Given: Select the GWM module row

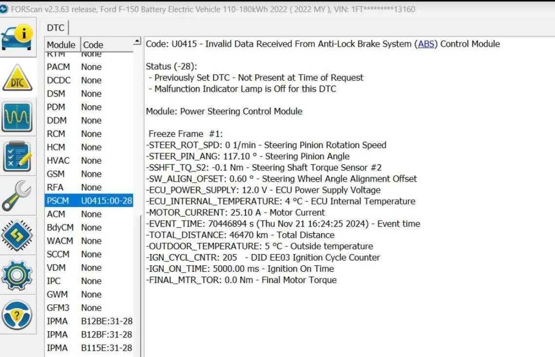Looking at the screenshot, I should coord(89,294).
